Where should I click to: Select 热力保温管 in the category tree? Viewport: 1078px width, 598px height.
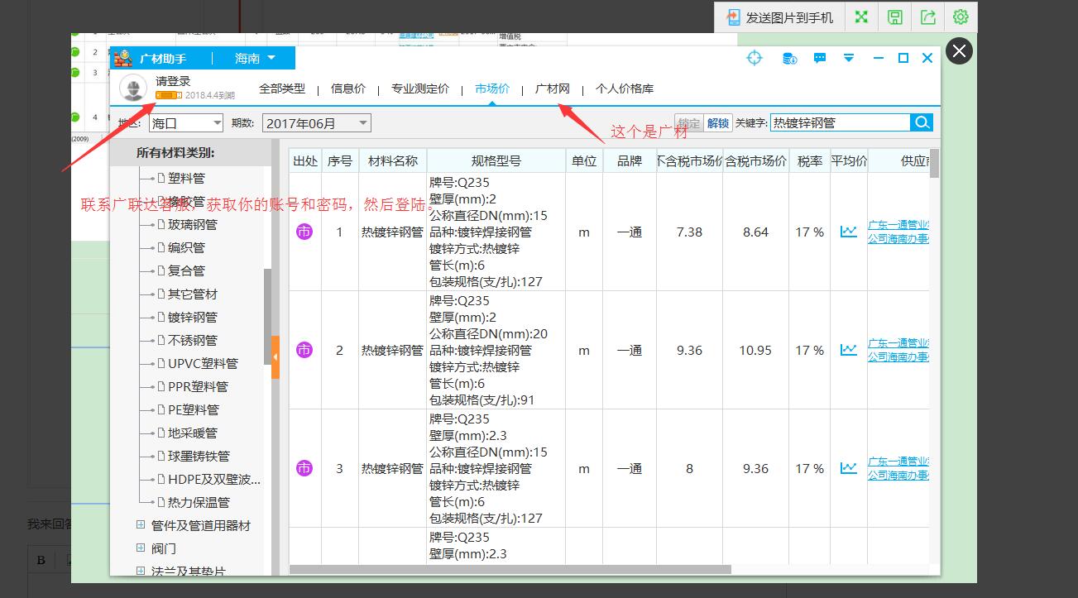pos(199,502)
